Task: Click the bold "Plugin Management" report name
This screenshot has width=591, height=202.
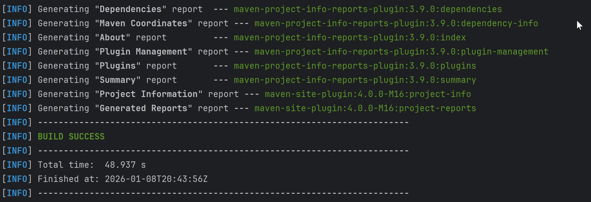Action: click(143, 52)
